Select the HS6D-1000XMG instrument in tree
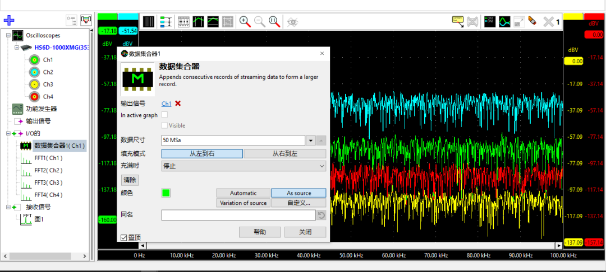The width and height of the screenshot is (606, 272). coord(62,48)
